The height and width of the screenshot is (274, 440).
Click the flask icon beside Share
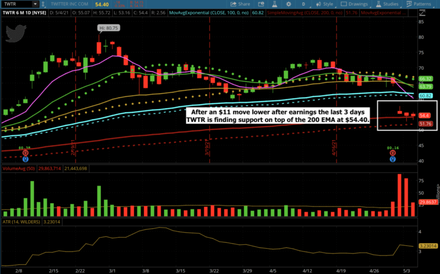(274, 4)
